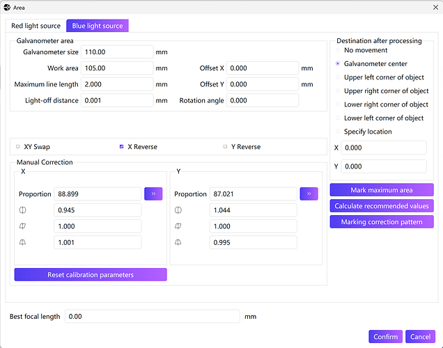Click the X Proportion field 88.899
Image resolution: width=443 pixels, height=348 pixels.
[98, 194]
